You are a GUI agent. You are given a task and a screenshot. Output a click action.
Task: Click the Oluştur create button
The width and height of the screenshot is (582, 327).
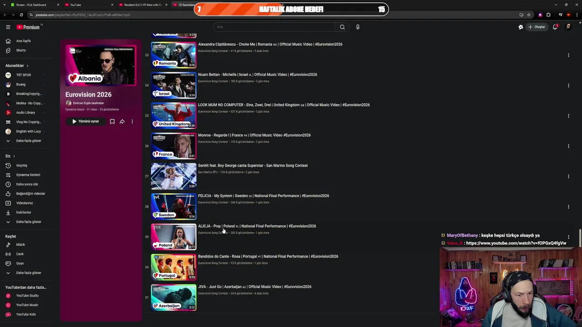click(x=537, y=27)
